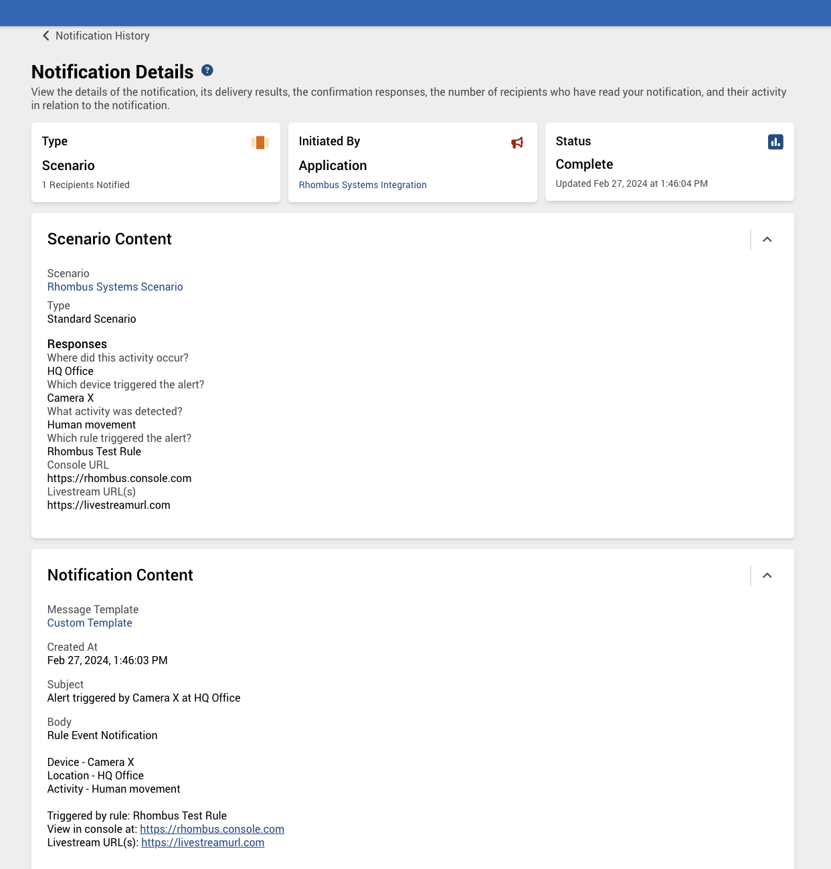The image size is (831, 869).
Task: Open the livestream URL link
Action: click(x=203, y=842)
